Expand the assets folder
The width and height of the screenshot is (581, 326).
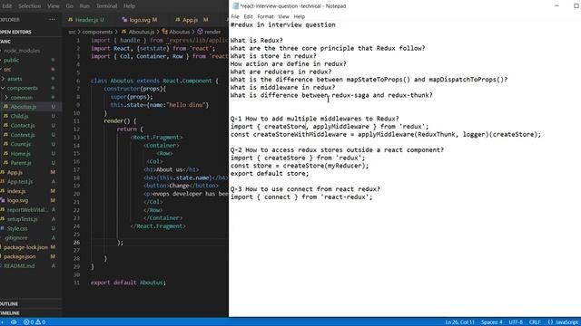pos(15,79)
